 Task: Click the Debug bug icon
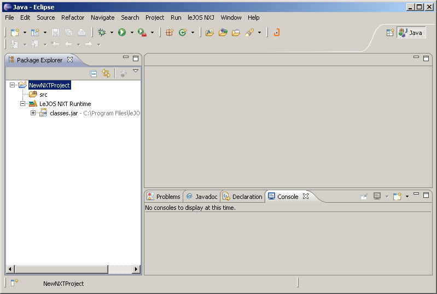(102, 33)
